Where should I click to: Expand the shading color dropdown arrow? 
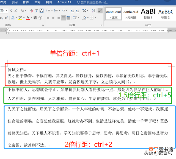(x=88, y=18)
